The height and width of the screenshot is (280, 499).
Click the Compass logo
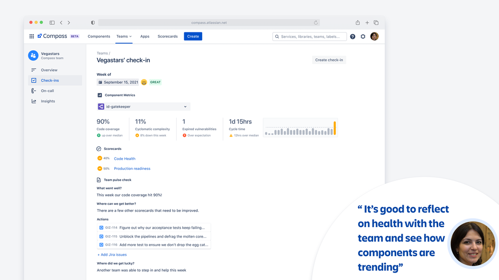pos(52,36)
